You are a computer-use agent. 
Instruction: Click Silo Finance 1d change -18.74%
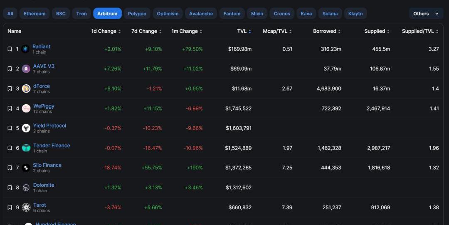pyautogui.click(x=112, y=168)
